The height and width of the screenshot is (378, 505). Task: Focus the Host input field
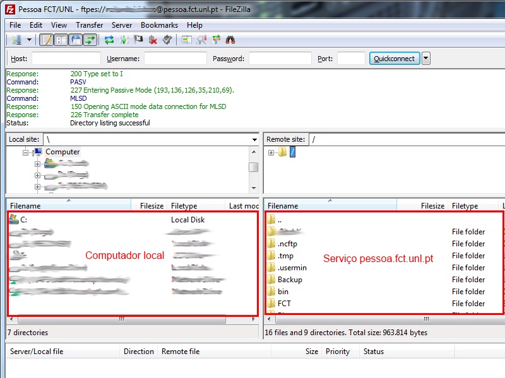(x=66, y=59)
